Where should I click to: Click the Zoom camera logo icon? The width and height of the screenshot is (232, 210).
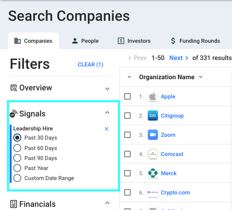pyautogui.click(x=153, y=135)
